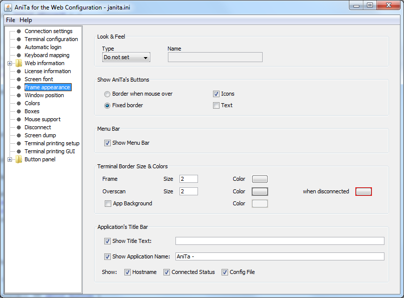Uncheck the Hostname checkbox
Viewport: 404px width, 298px height.
(127, 272)
